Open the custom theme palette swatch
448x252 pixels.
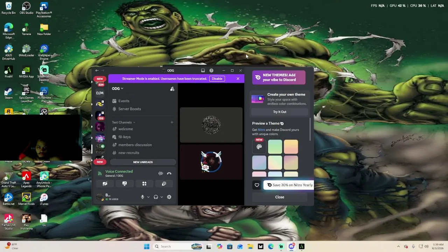(259, 147)
